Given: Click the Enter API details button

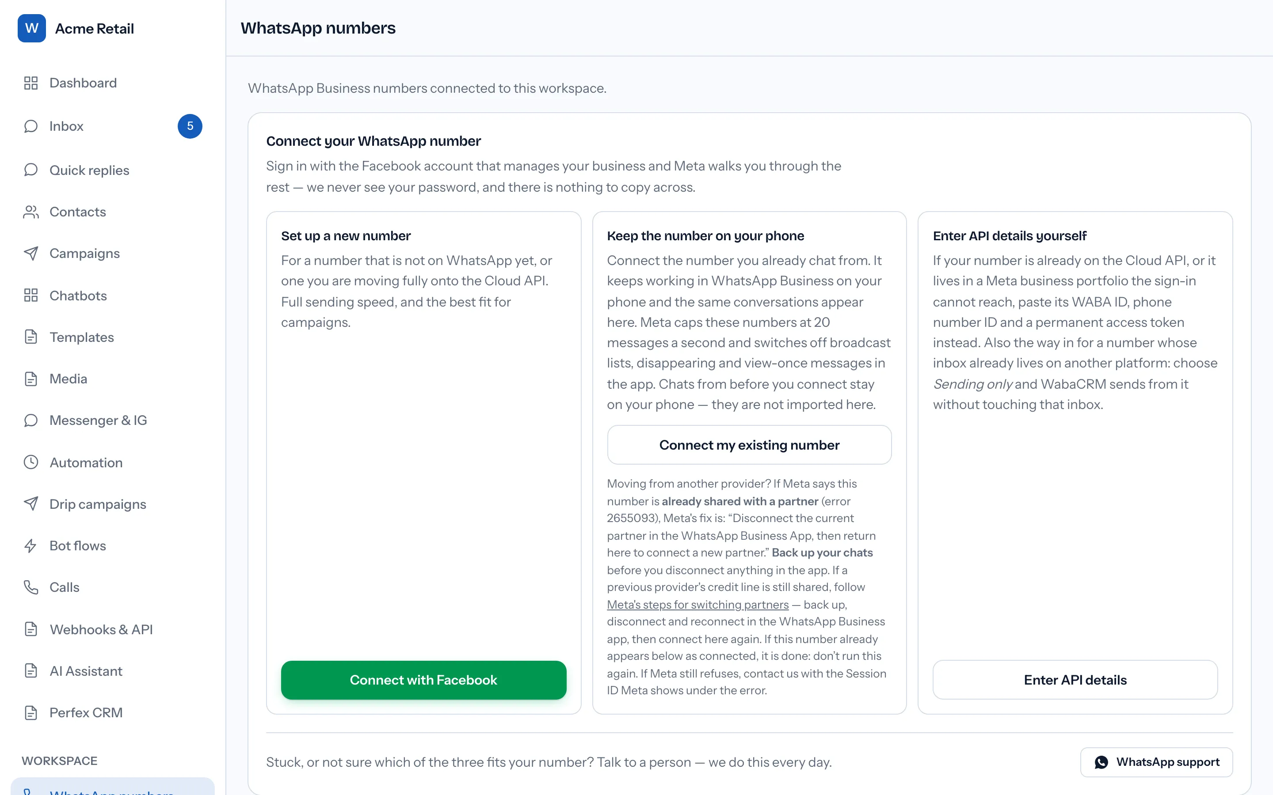Looking at the screenshot, I should [x=1075, y=680].
